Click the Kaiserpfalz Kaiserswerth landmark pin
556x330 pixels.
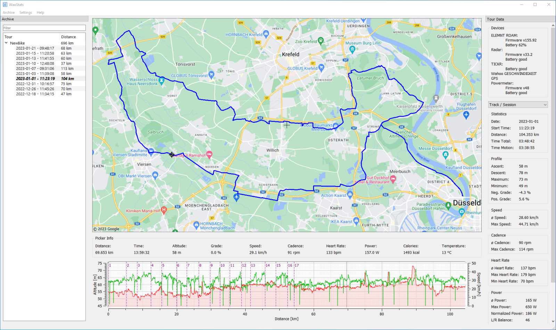(436, 98)
